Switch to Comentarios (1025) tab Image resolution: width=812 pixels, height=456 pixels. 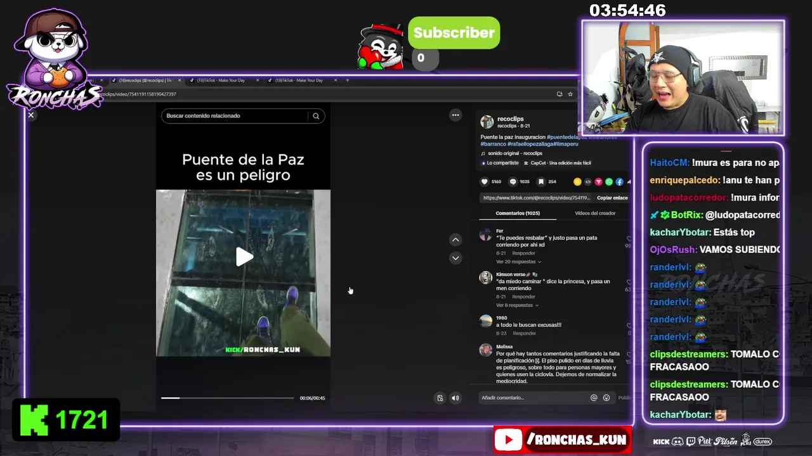coord(518,213)
